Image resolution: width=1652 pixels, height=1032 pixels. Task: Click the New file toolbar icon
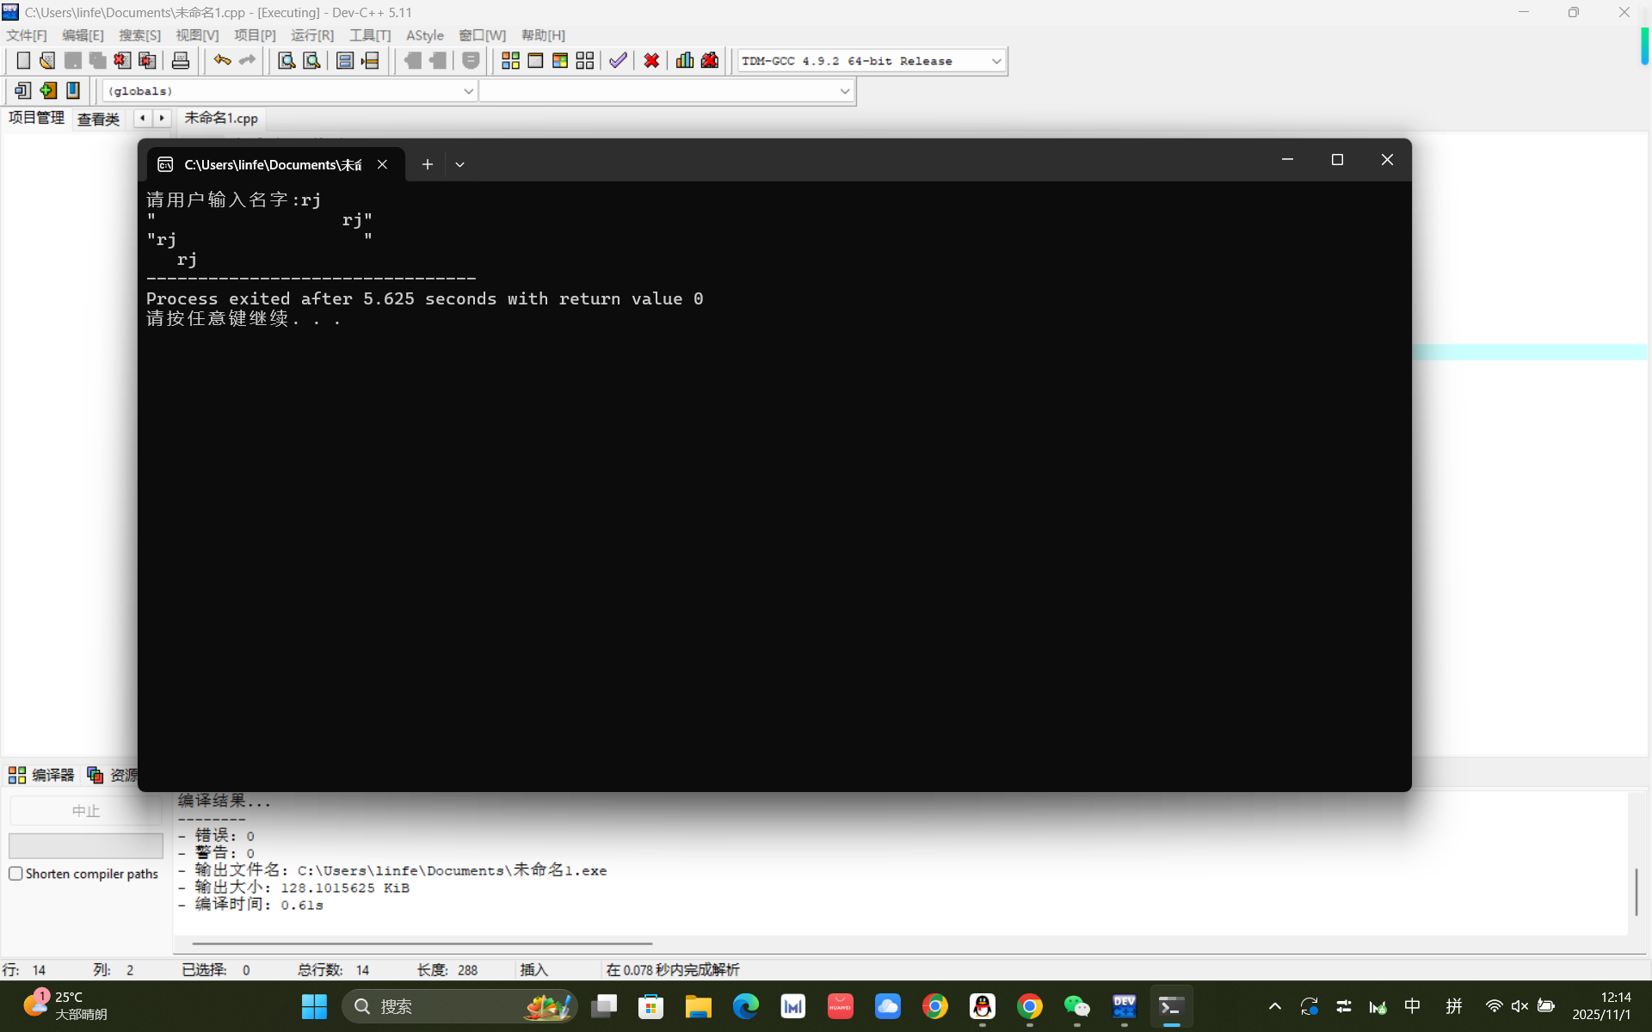coord(23,60)
